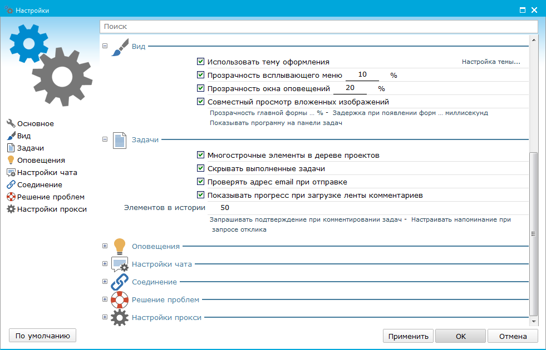Click the large lifebuoy icon of Решение проблем section
Viewport: 546px width, 350px height.
click(x=120, y=299)
